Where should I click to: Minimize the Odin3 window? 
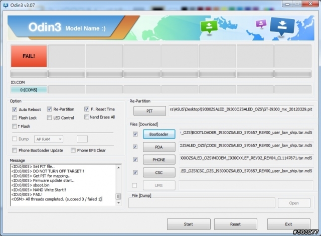tap(287, 4)
